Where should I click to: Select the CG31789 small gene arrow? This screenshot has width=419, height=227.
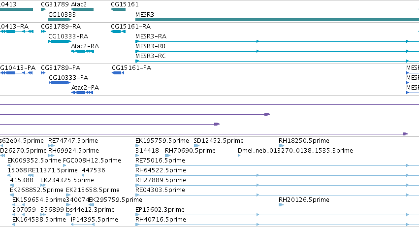click(x=43, y=9)
